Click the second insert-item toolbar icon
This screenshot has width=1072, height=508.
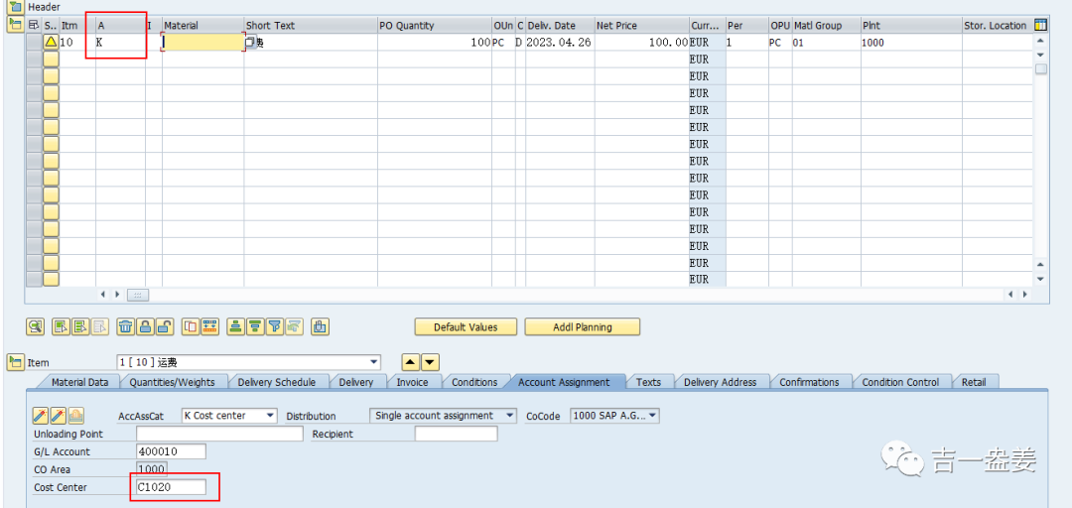[x=80, y=326]
